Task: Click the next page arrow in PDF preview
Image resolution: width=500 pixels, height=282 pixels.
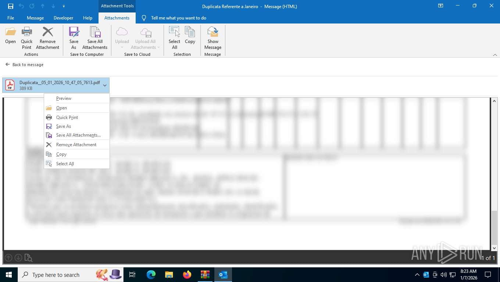Action: [x=18, y=258]
